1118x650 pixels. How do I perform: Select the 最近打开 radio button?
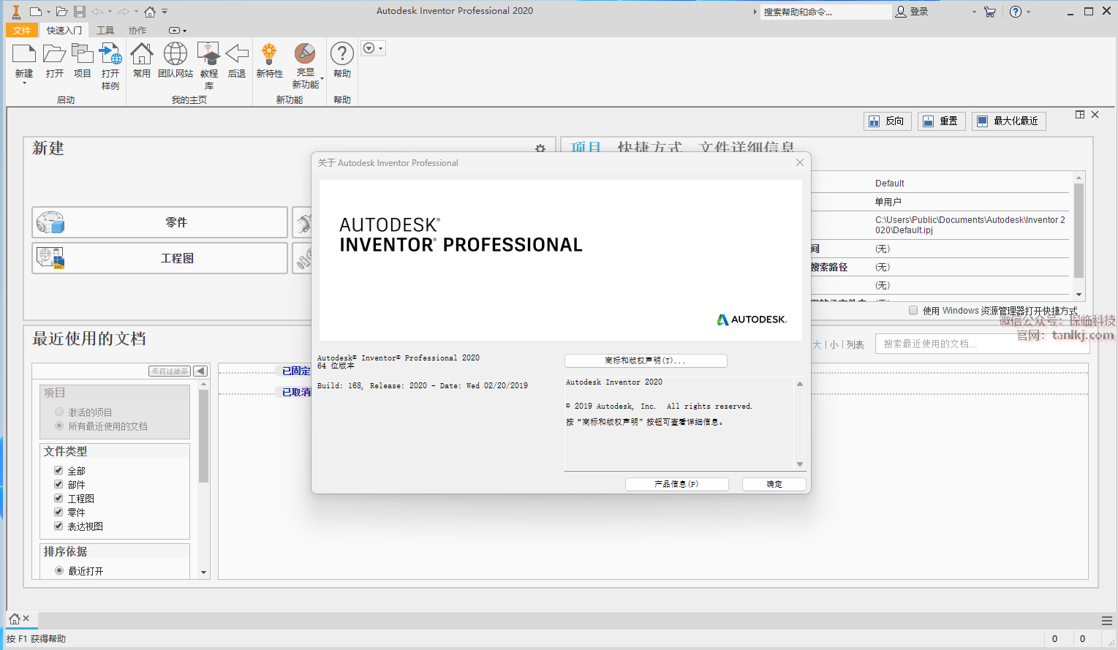click(x=59, y=570)
